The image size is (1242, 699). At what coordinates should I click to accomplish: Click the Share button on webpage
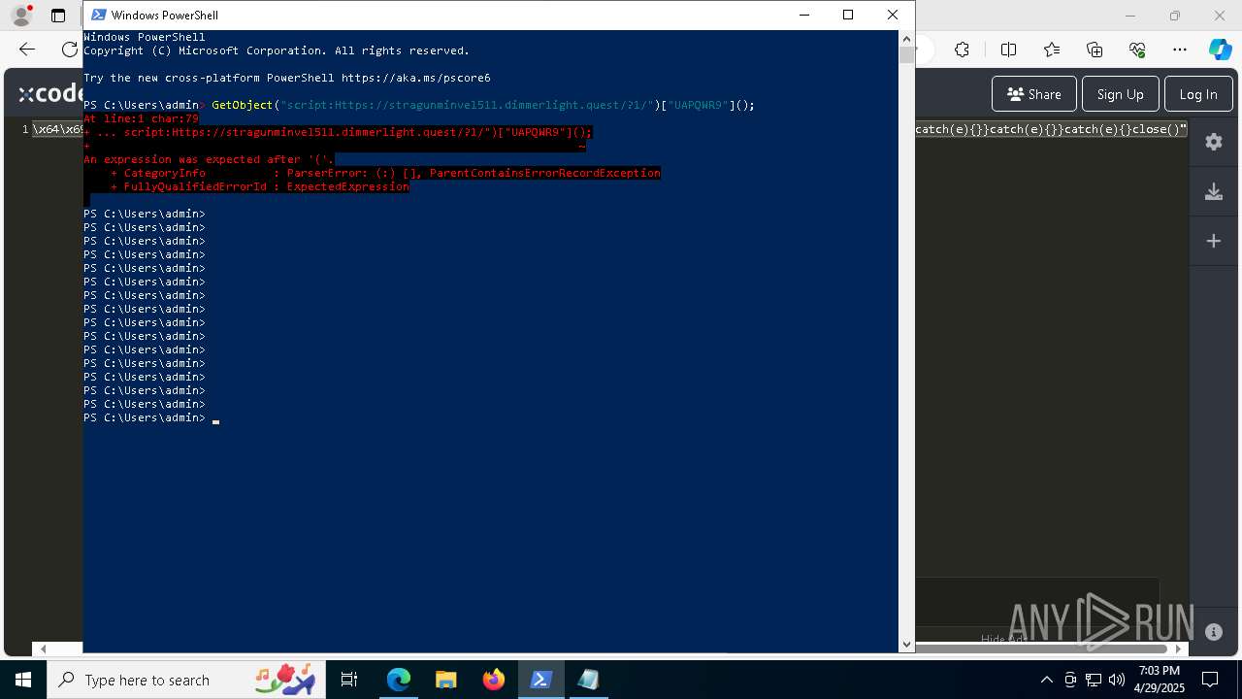click(1033, 94)
